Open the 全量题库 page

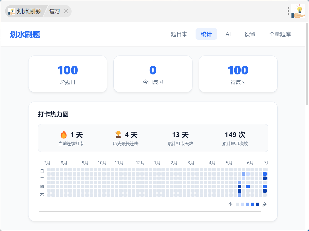(x=280, y=34)
